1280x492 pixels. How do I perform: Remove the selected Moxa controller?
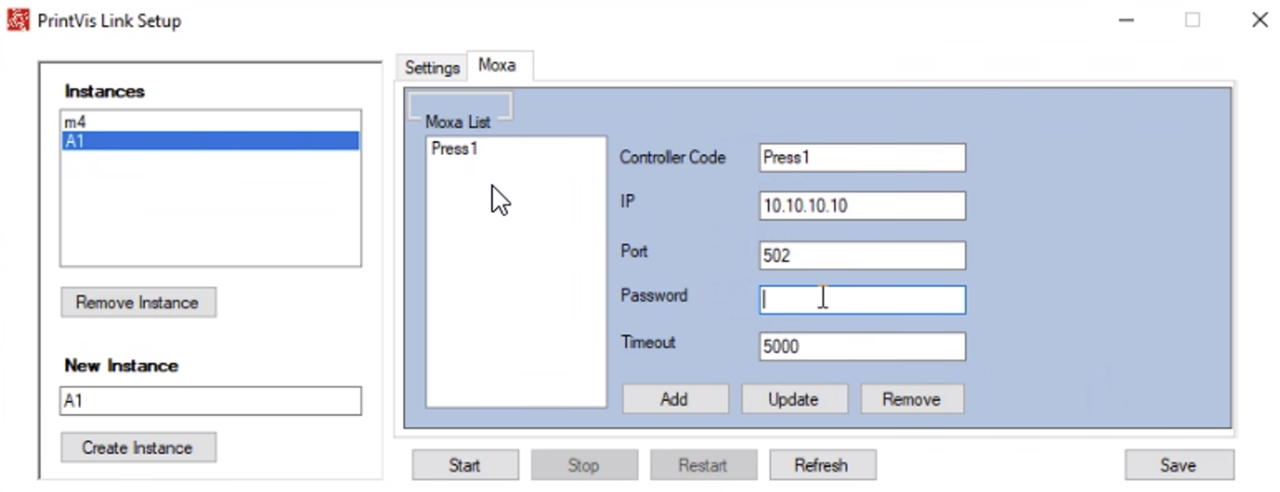(x=912, y=399)
